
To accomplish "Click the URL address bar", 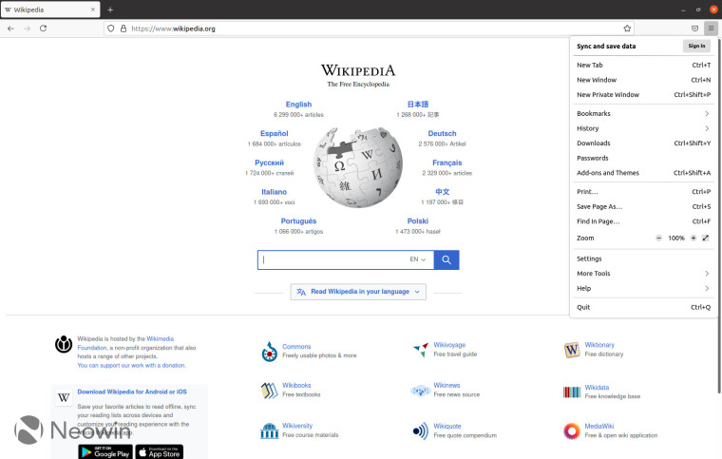I will 369,29.
